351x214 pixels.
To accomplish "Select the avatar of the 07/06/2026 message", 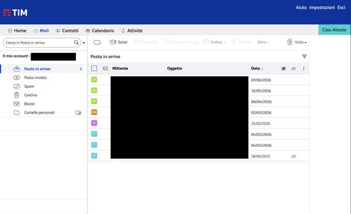I will (x=94, y=79).
